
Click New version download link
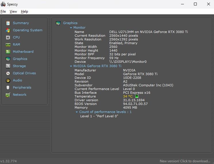tap(185, 161)
